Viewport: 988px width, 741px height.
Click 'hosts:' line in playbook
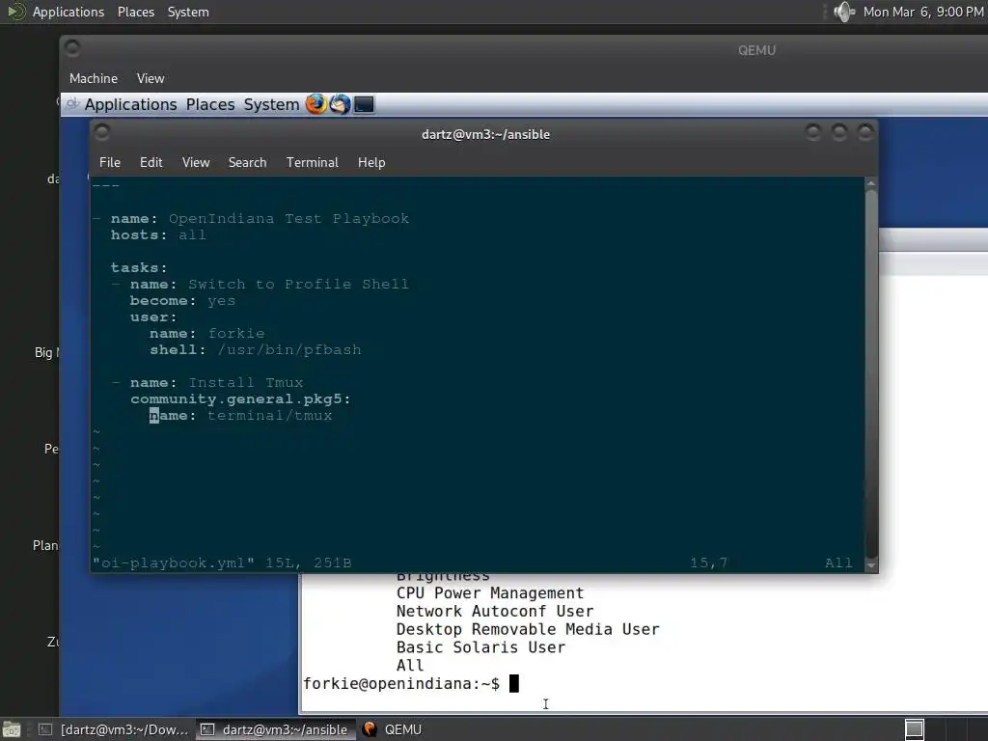coord(158,235)
